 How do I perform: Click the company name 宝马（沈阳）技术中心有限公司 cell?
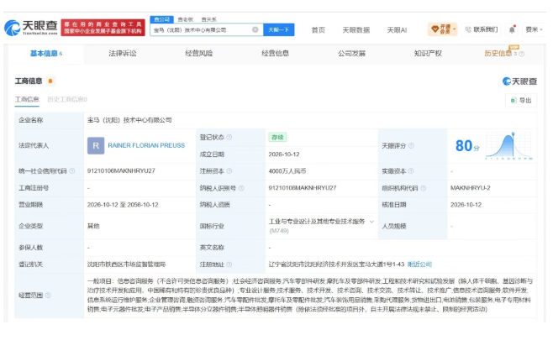129,120
